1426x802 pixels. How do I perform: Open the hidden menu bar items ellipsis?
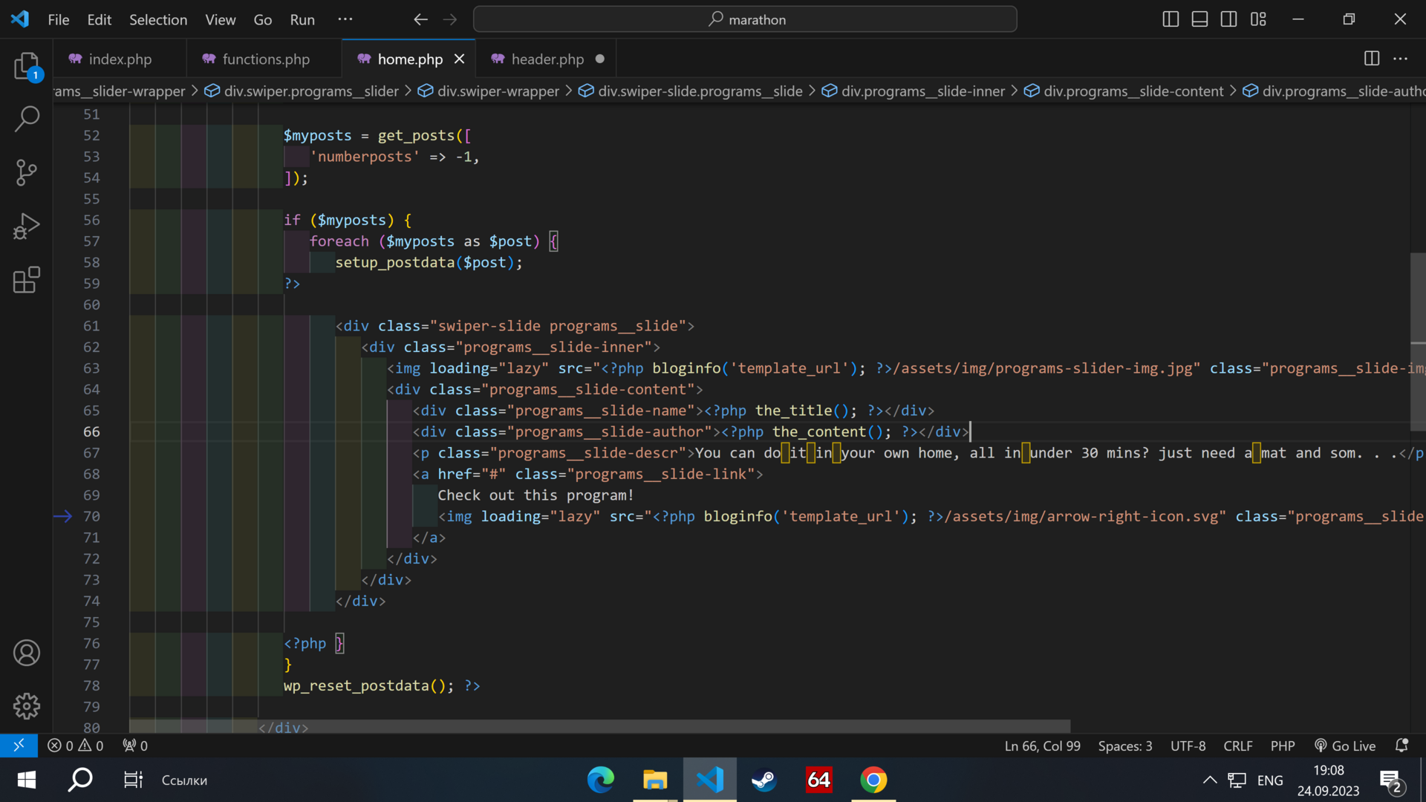pyautogui.click(x=345, y=19)
